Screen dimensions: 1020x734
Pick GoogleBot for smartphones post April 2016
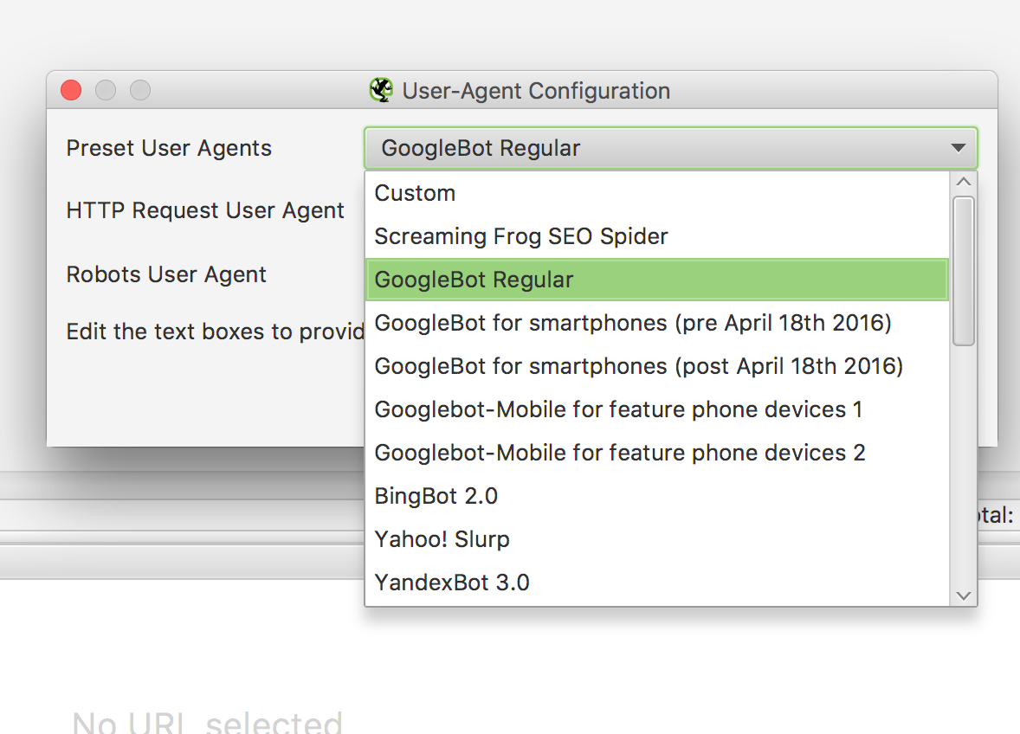[638, 366]
